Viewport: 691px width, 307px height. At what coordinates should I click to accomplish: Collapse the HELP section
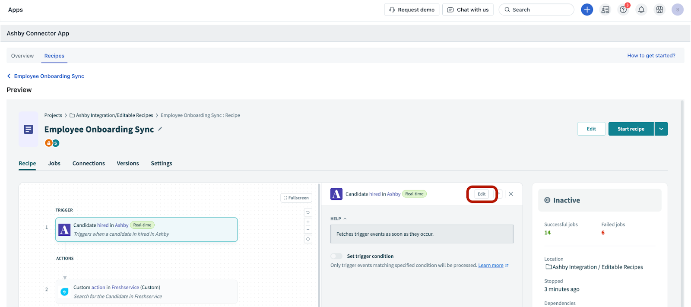[339, 218]
